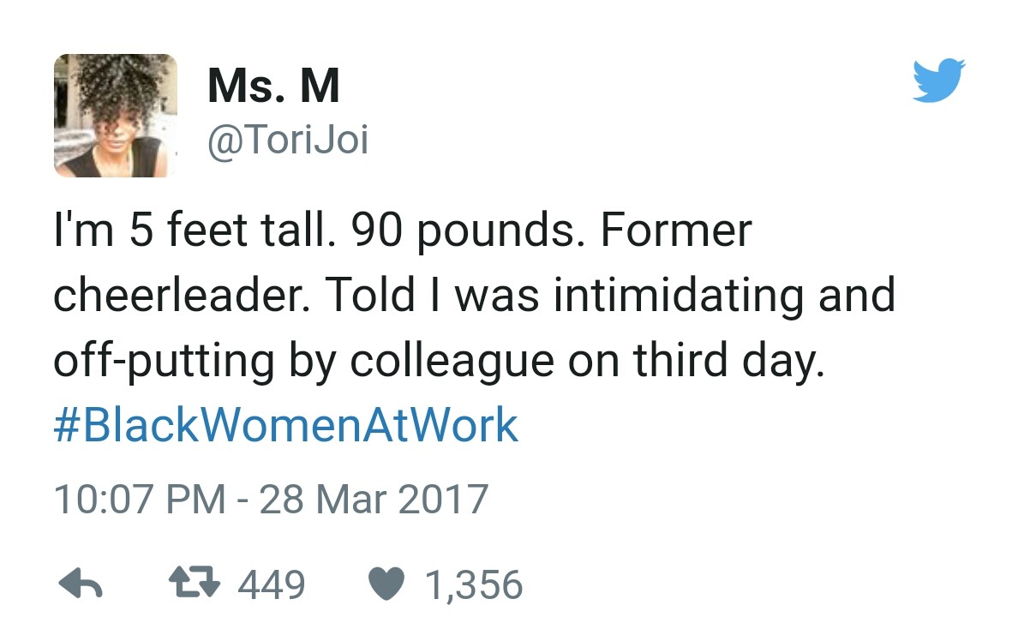The width and height of the screenshot is (1018, 641).
Task: Open the @ToriJoi handle link
Action: 287,140
